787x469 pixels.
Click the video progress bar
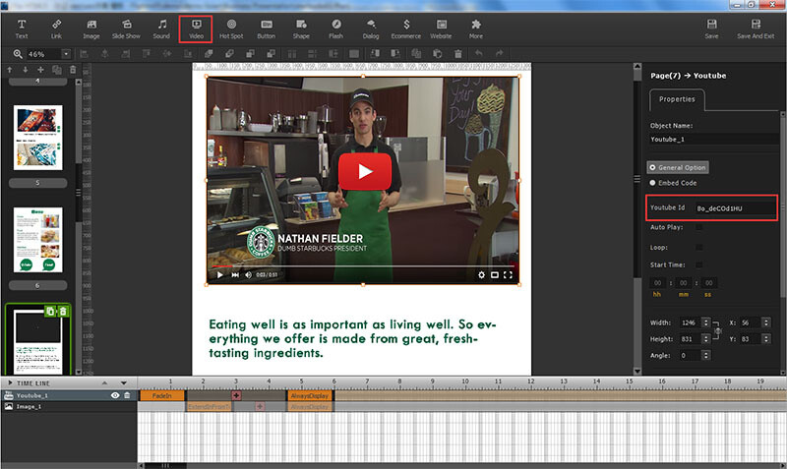pyautogui.click(x=362, y=266)
